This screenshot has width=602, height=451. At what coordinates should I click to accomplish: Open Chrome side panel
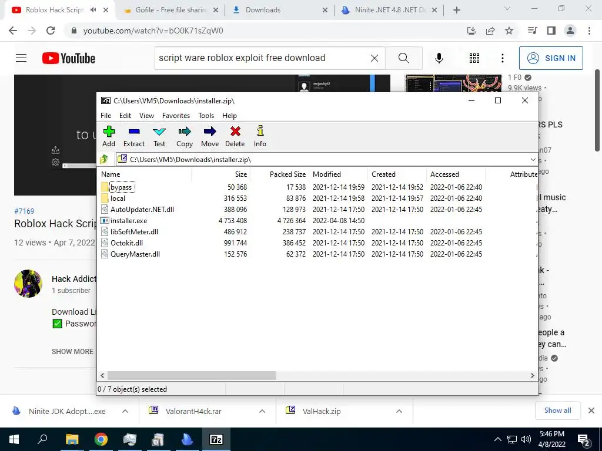coord(551,31)
